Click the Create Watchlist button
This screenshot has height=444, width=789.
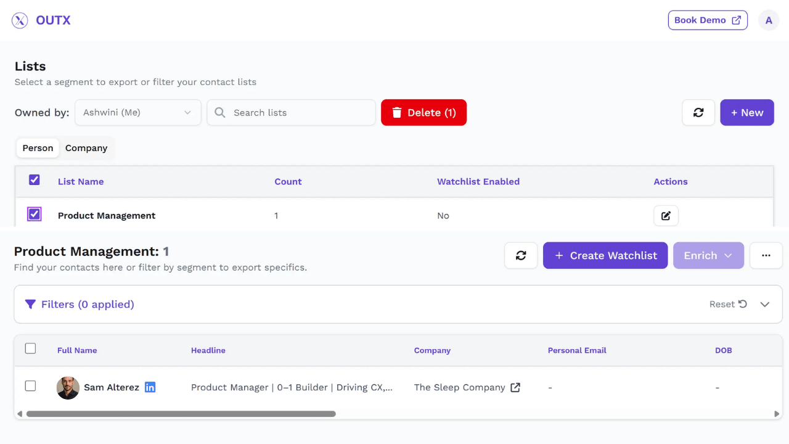(x=605, y=255)
